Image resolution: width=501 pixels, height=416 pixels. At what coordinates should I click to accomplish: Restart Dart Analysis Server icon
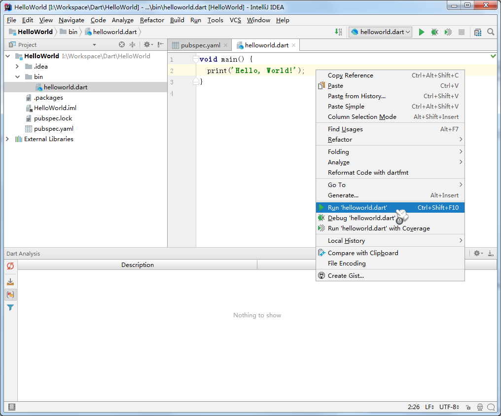(10, 266)
